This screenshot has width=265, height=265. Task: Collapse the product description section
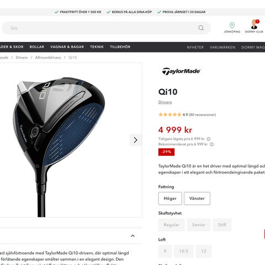(x=132, y=236)
